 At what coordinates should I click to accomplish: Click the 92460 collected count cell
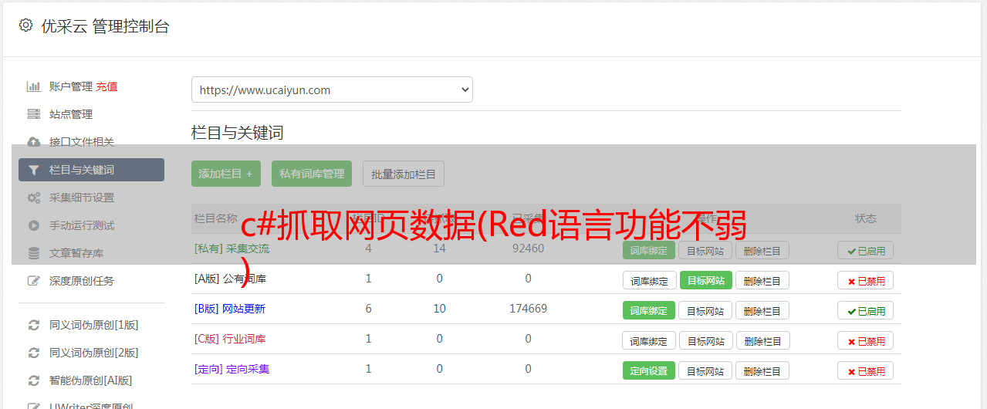point(528,248)
